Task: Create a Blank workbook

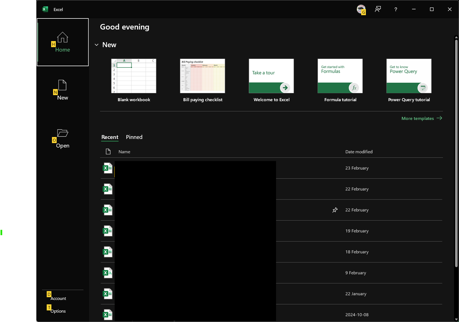Action: (134, 80)
